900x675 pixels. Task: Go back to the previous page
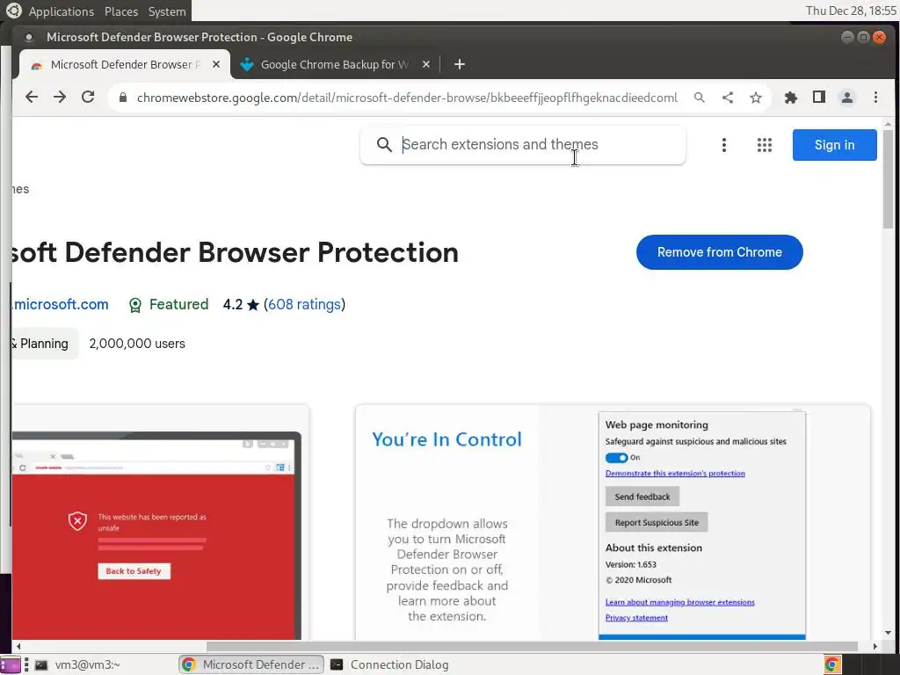(32, 97)
